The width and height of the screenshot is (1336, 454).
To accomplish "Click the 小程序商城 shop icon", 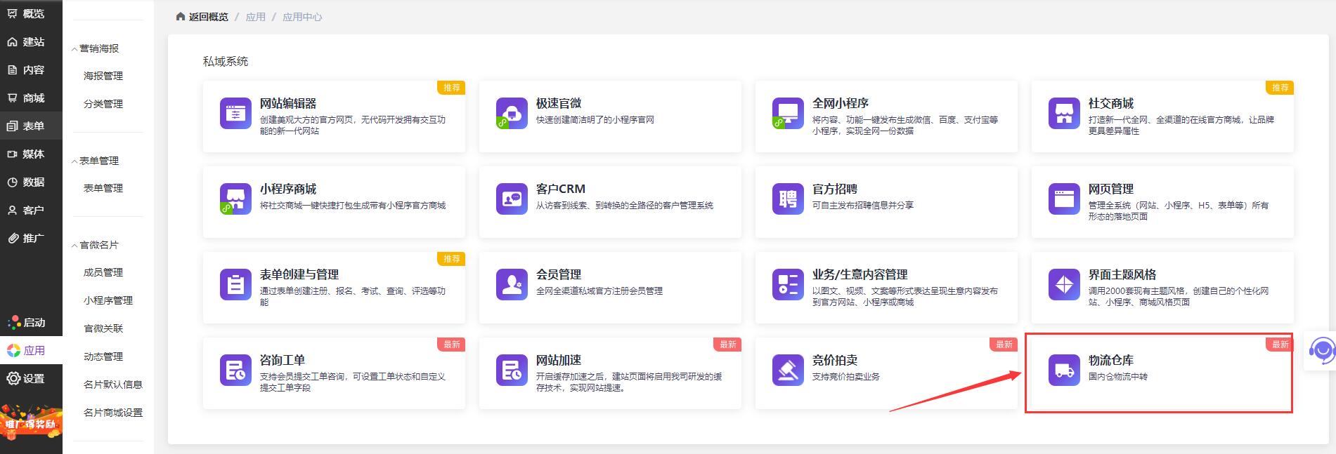I will click(x=235, y=199).
